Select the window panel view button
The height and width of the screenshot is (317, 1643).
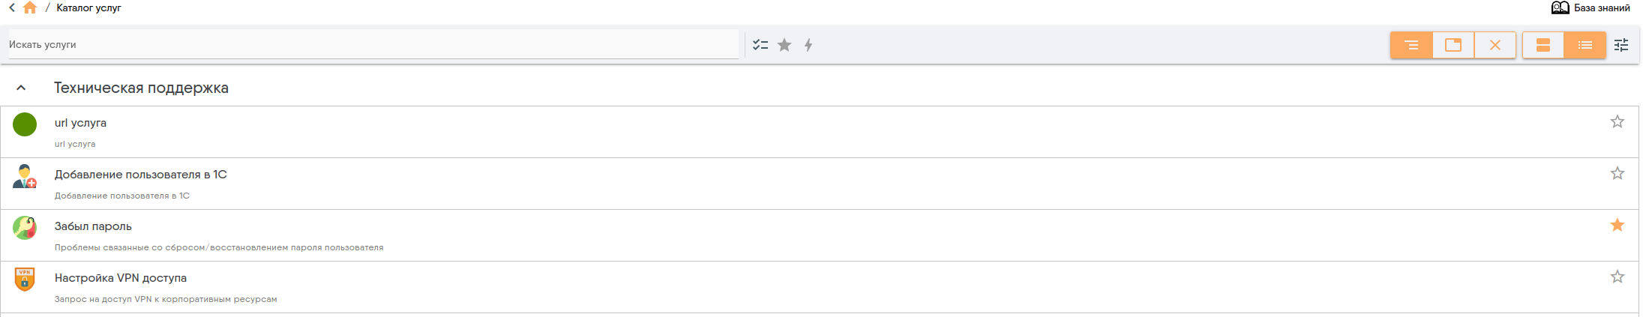click(x=1453, y=45)
